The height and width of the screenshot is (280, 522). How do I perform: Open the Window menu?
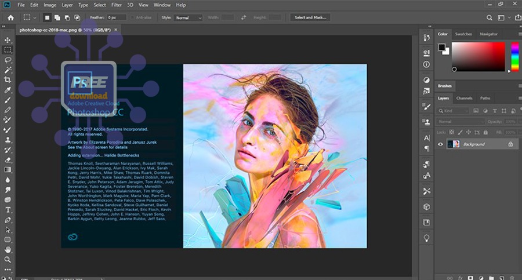(x=162, y=5)
